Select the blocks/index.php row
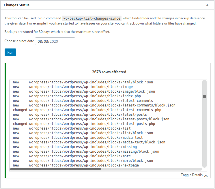Screen dimensions: 215x189 [x=77, y=96]
